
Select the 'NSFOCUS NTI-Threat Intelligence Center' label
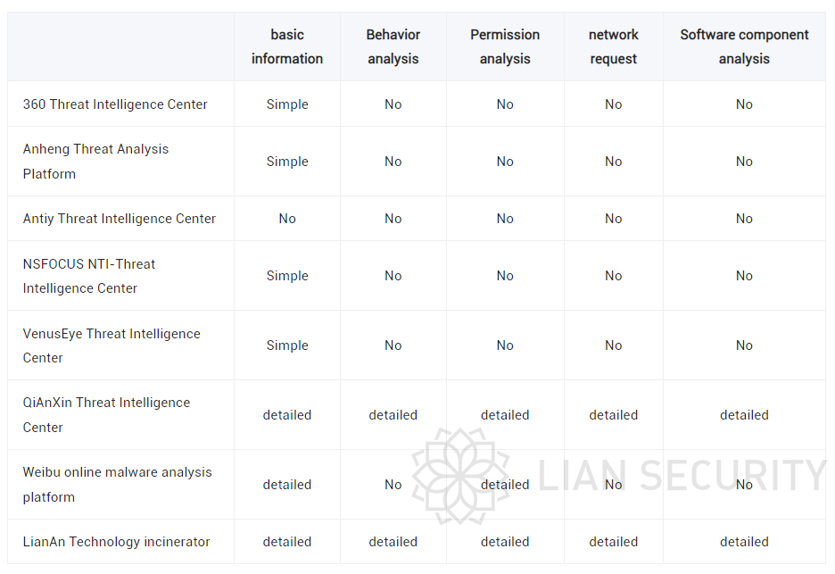[89, 276]
